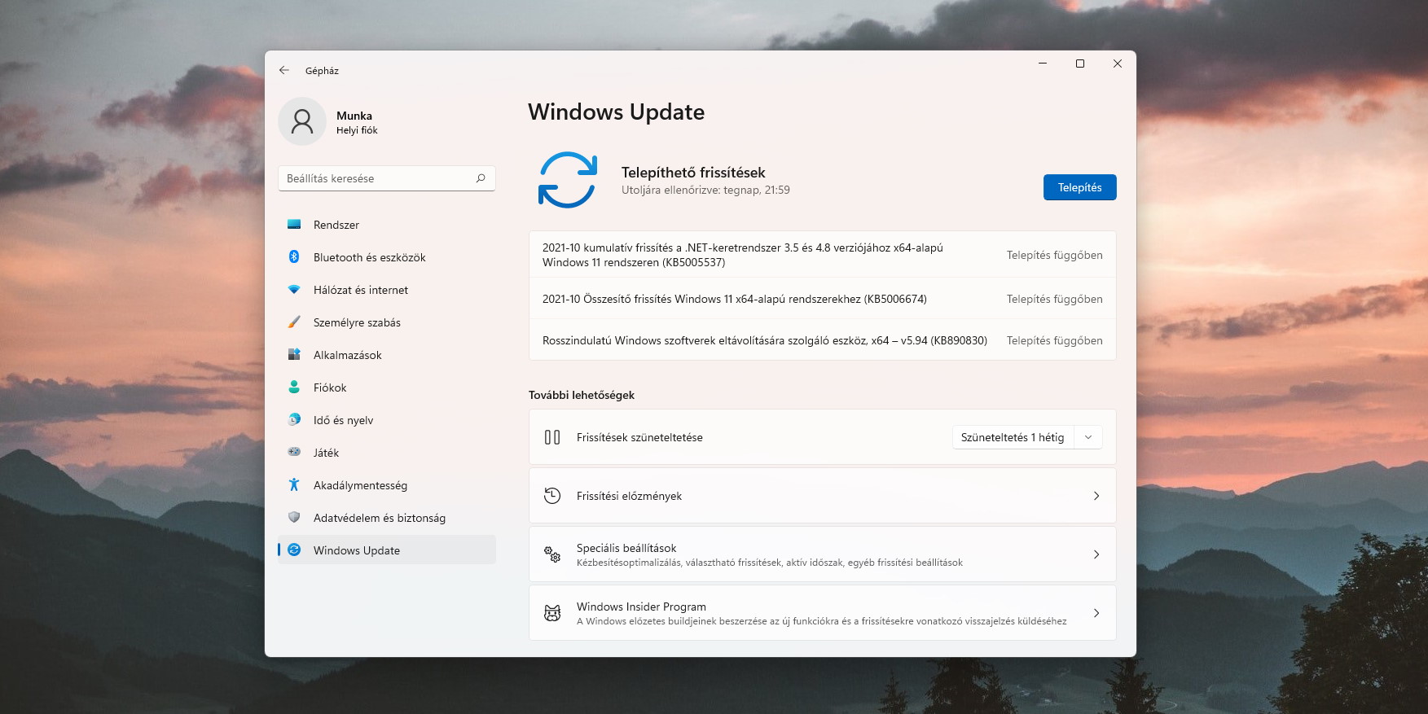Click the Helyi fiók label
The height and width of the screenshot is (714, 1428).
click(x=357, y=130)
